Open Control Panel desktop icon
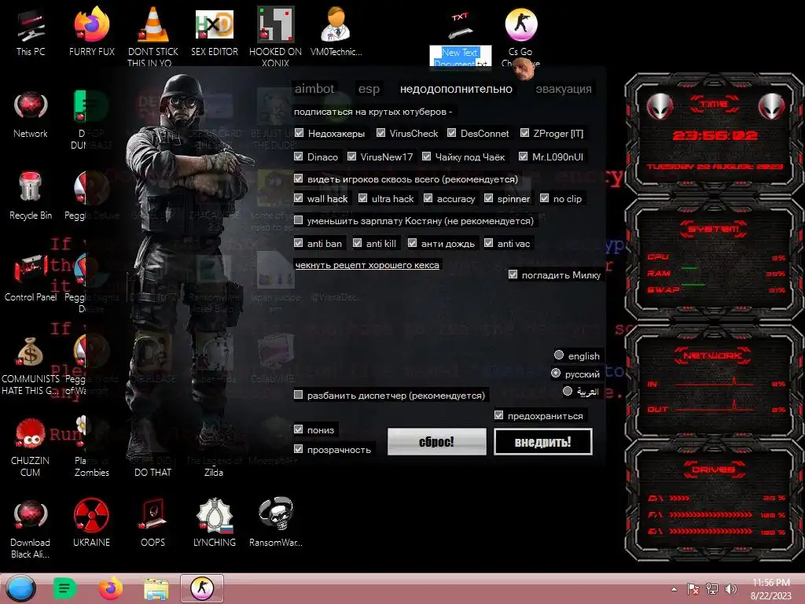Image resolution: width=805 pixels, height=604 pixels. (31, 278)
